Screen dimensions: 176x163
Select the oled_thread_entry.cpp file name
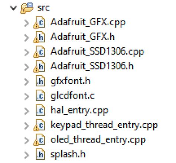click(x=98, y=140)
